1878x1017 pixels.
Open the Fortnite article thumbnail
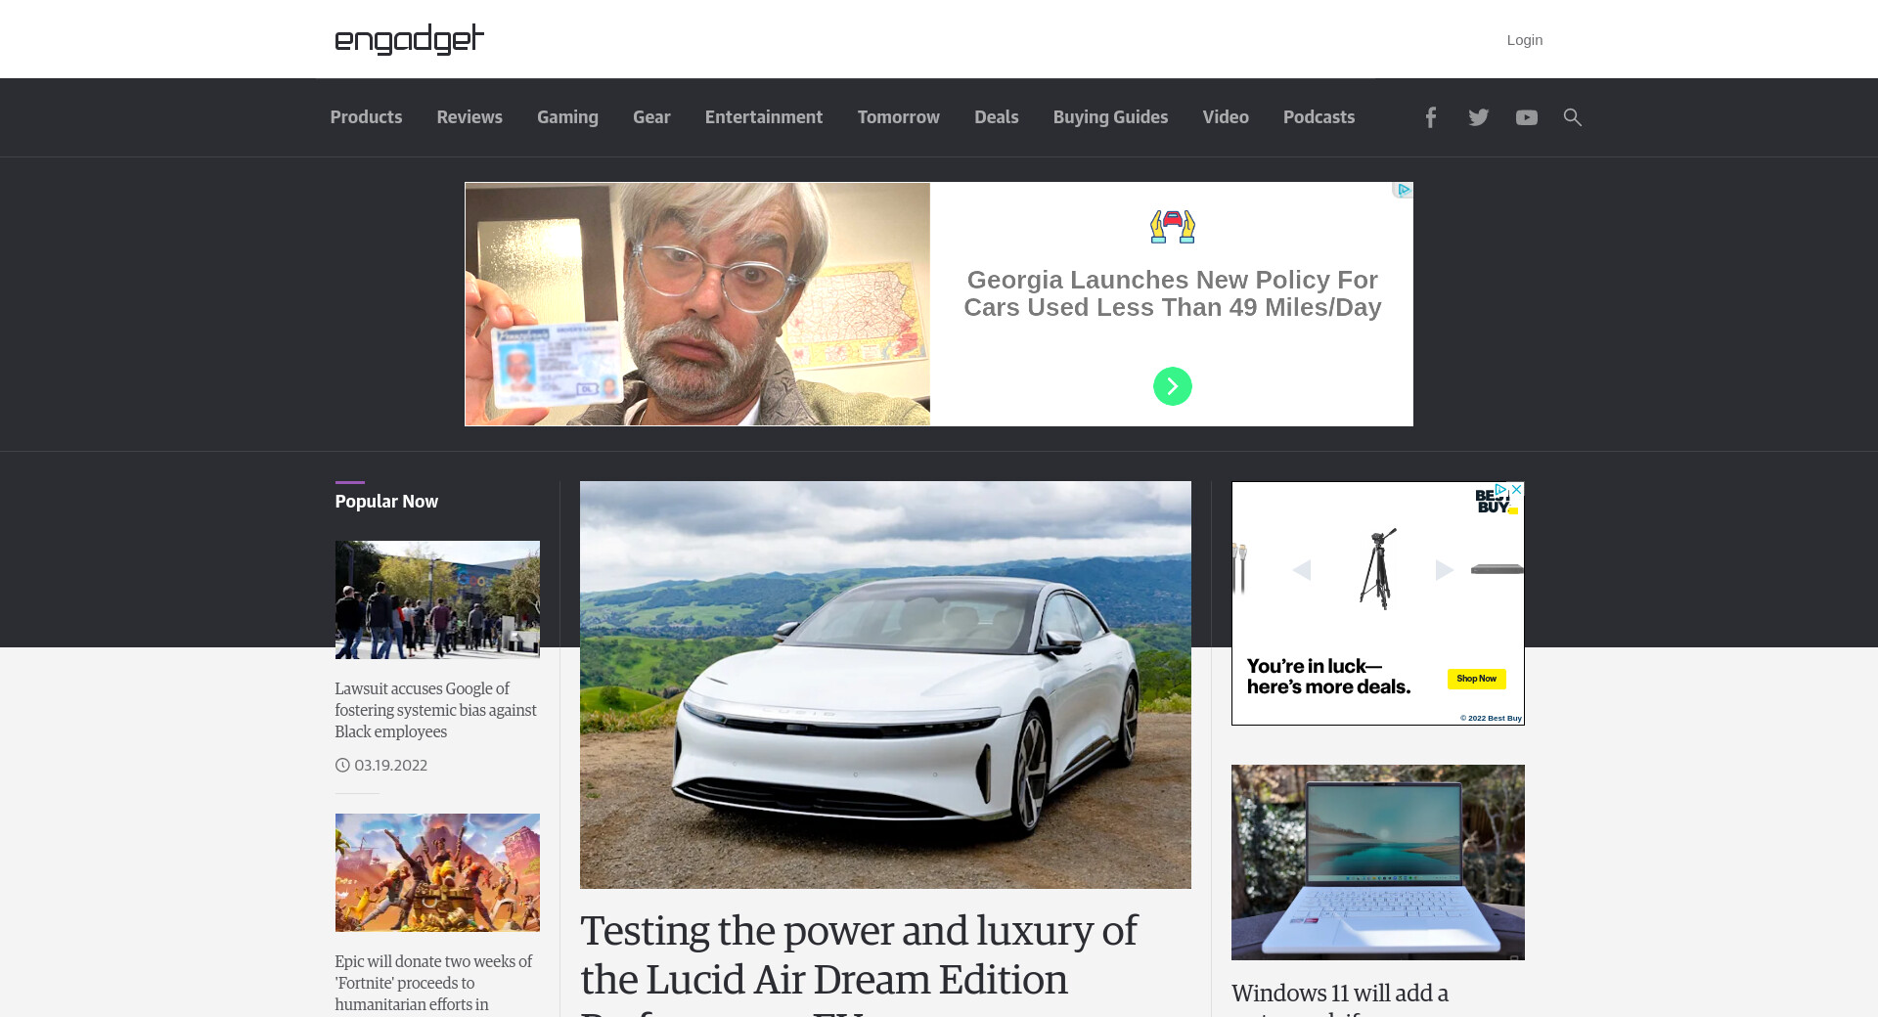[x=437, y=872]
